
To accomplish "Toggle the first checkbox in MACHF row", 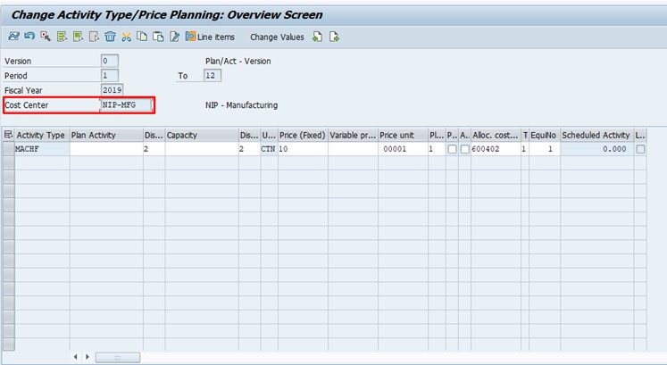I will click(x=452, y=150).
